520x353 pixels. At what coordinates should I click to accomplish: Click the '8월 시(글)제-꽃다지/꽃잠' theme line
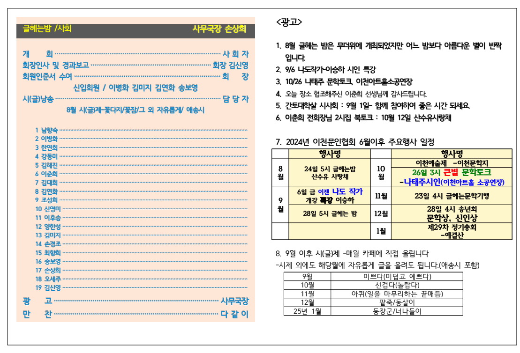136,110
